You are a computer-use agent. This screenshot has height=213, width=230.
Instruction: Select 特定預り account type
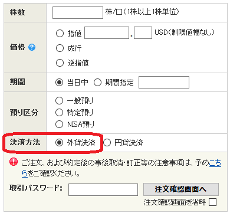point(59,113)
